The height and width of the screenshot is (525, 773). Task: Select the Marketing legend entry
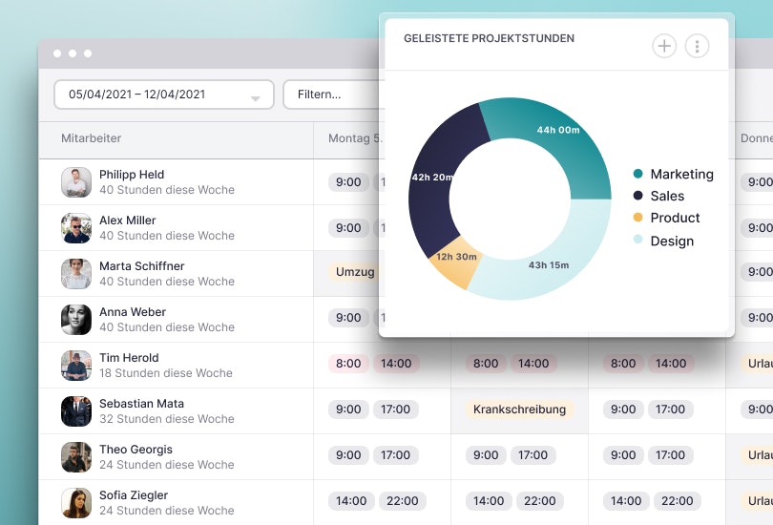(673, 174)
